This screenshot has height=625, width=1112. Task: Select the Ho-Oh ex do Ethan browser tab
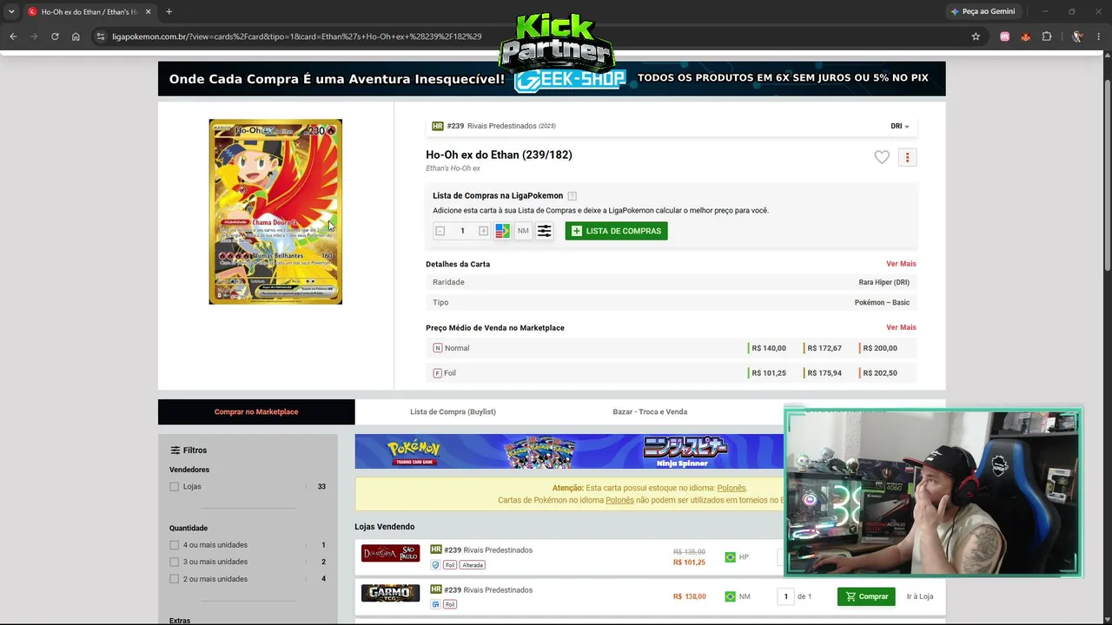[89, 11]
